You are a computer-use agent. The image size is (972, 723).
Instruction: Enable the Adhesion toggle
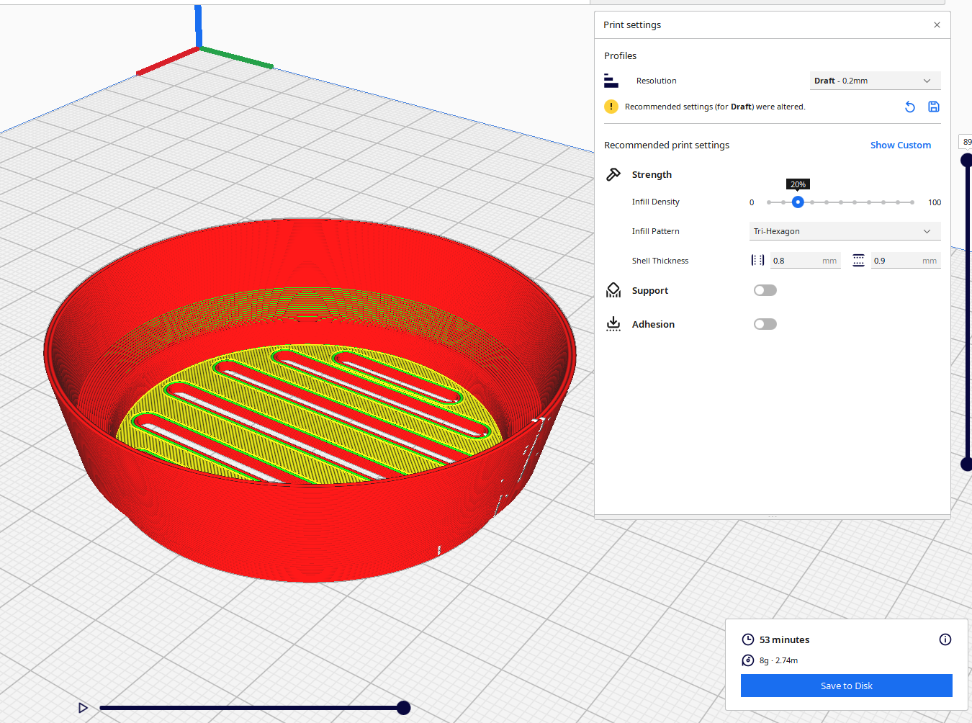pos(765,323)
